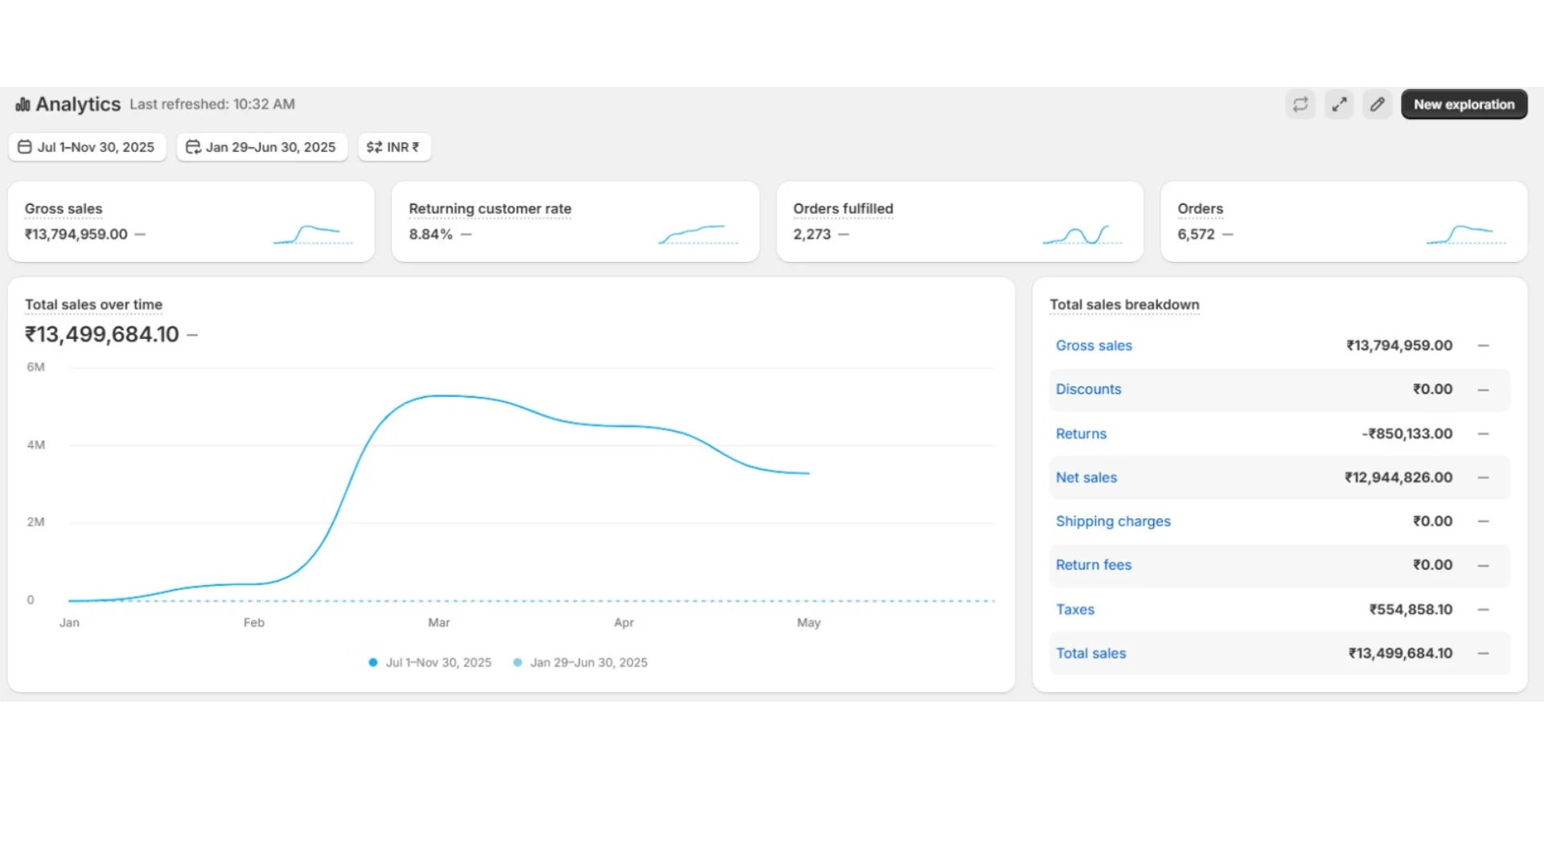Screen dimensions: 1544x868
Task: Open the Jul 1–Nov 30, 2025 date picker
Action: (87, 147)
